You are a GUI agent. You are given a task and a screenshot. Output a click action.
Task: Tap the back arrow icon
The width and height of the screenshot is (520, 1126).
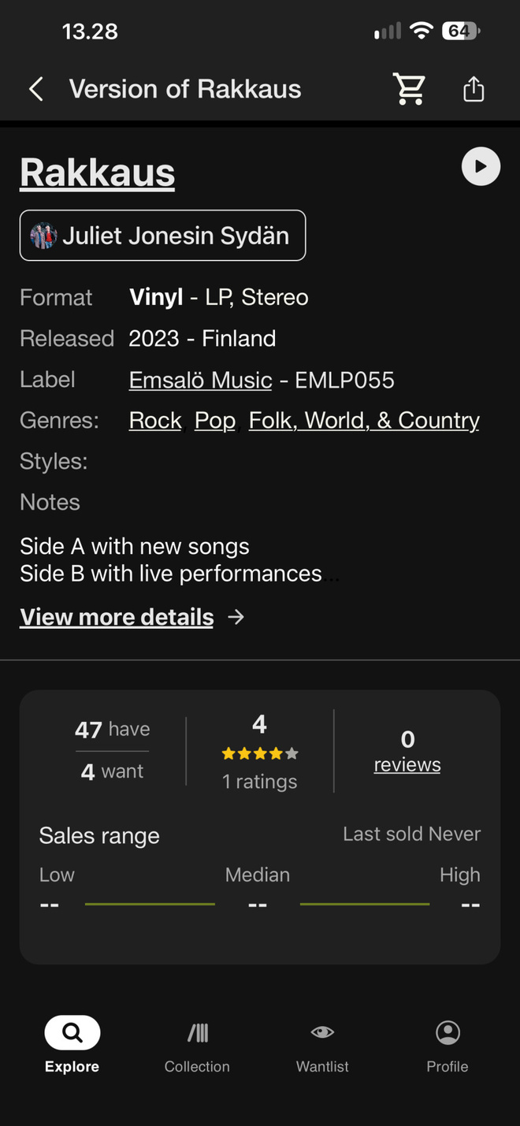36,89
